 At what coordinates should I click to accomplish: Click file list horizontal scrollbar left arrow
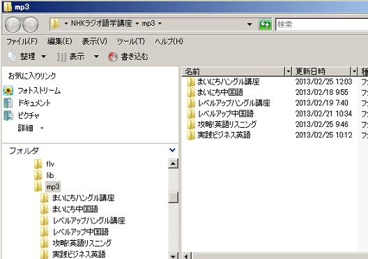pos(187,256)
